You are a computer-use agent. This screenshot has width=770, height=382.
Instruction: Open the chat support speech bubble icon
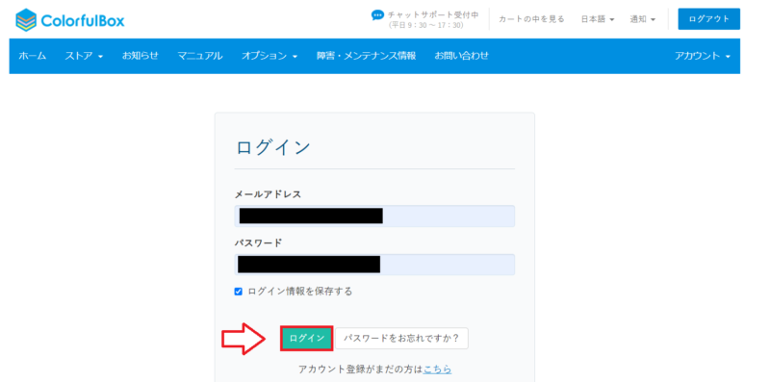pos(377,15)
